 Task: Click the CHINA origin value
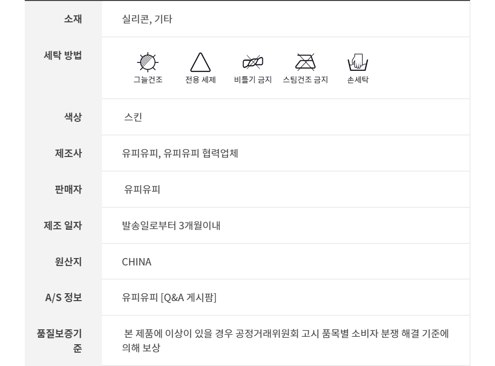pos(137,262)
